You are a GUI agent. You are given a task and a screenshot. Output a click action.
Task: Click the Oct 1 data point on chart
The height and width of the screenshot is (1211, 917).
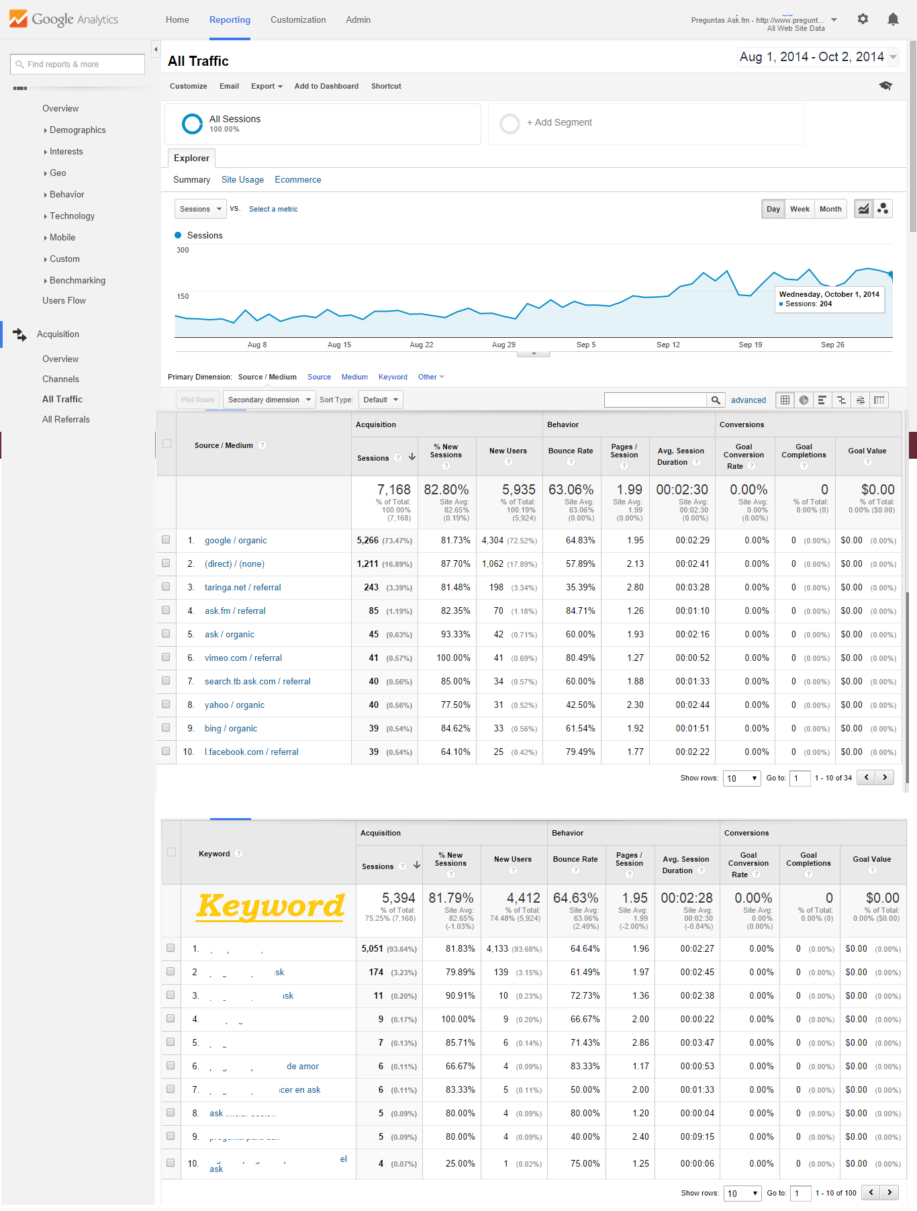tap(891, 274)
